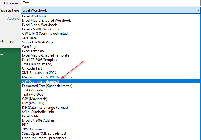The width and height of the screenshot is (201, 140).
Task: Choose the XPS Document format
Action: [111, 129]
